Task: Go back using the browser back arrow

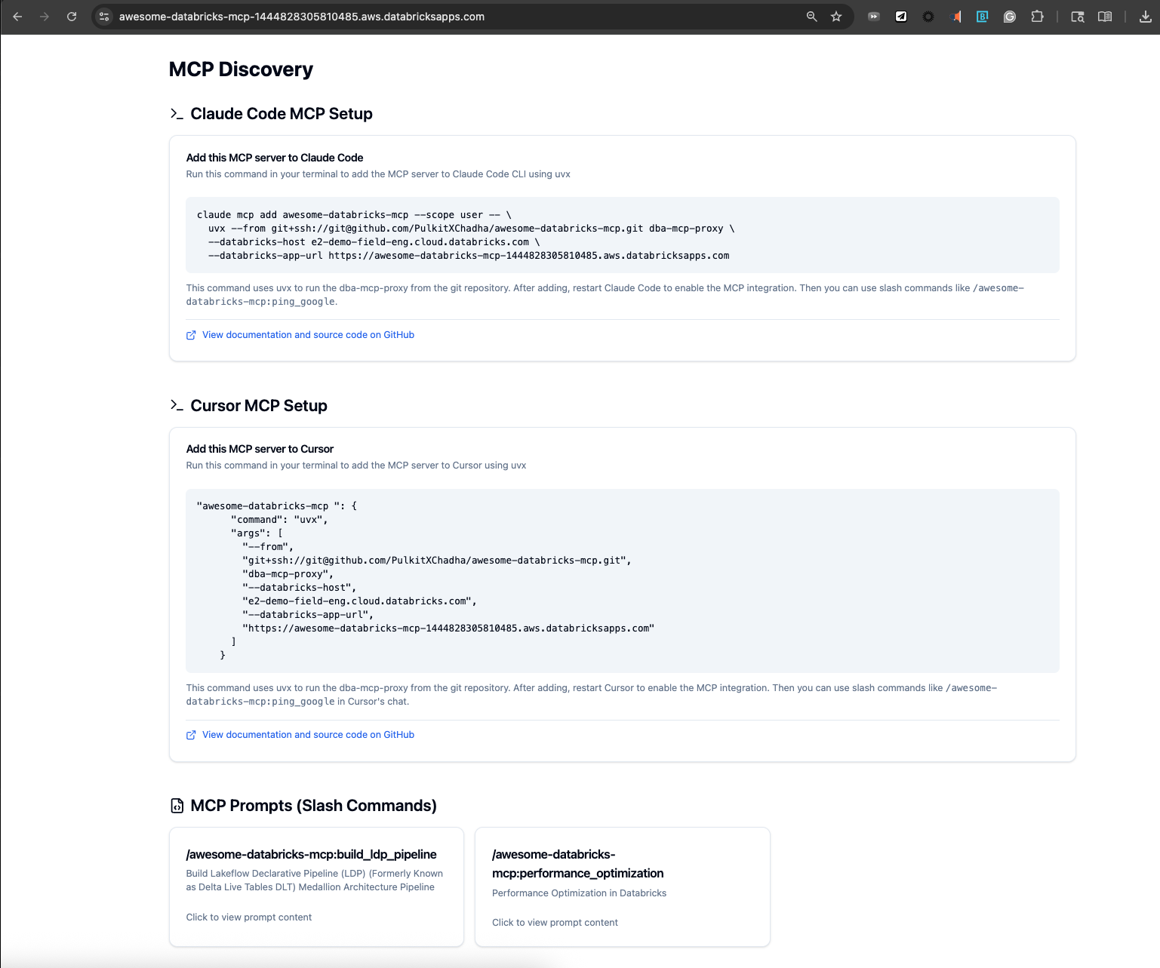Action: coord(17,16)
